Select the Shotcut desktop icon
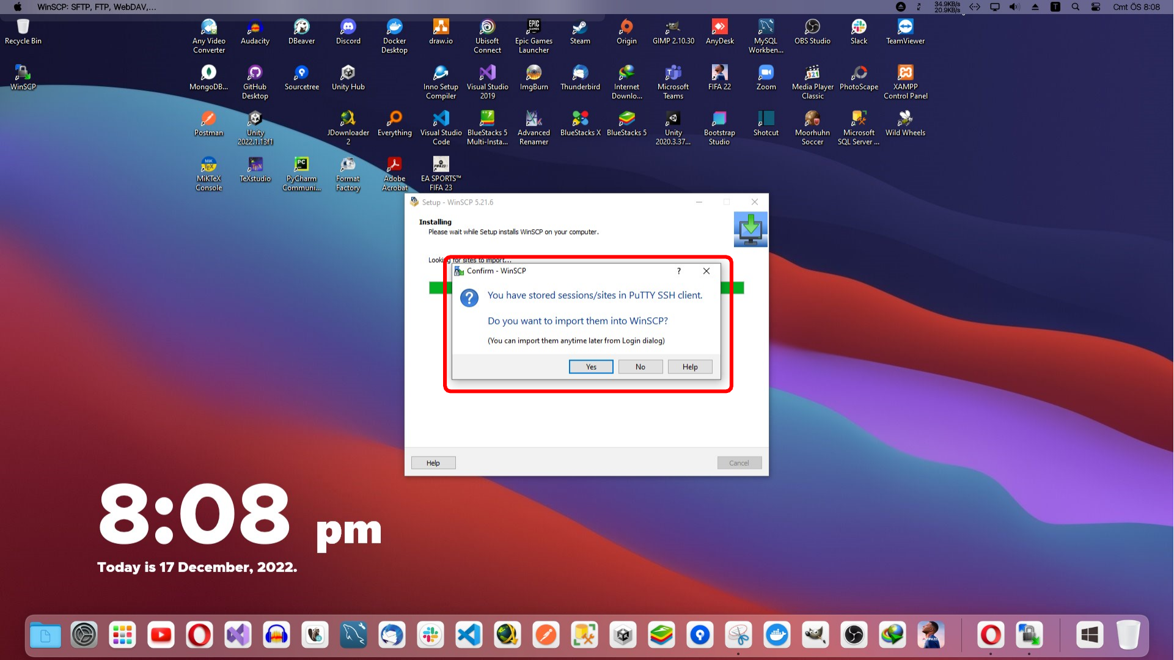This screenshot has height=660, width=1174. tap(766, 123)
